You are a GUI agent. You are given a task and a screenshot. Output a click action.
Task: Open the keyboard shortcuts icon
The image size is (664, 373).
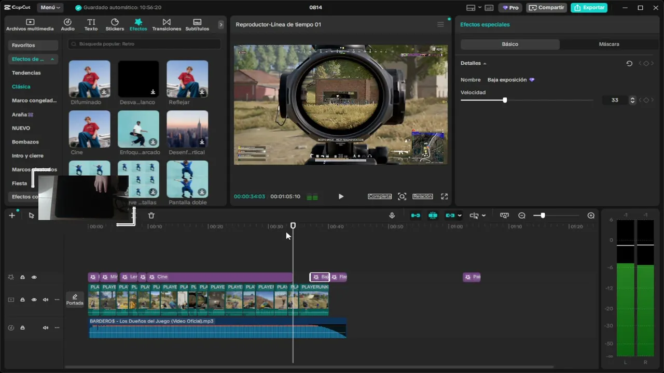coord(489,8)
